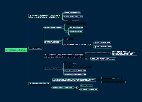Screen dimensions: 142x102
Task: Select the 'He has gone / has been away' example node
Action: [x=103, y=59]
